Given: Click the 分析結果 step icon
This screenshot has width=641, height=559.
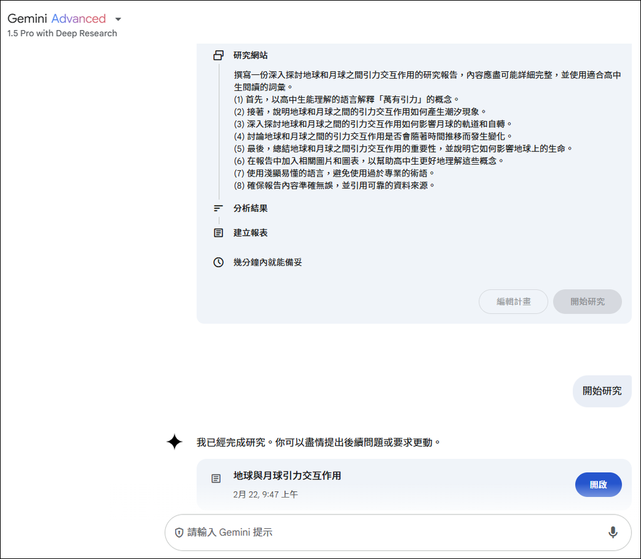Looking at the screenshot, I should (x=218, y=208).
